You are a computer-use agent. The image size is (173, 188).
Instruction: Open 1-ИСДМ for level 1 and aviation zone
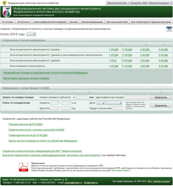[x=113, y=55]
